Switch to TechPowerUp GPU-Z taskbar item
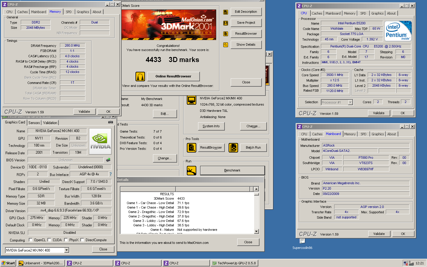Image resolution: width=427 pixels, height=267 pixels. pos(234,263)
